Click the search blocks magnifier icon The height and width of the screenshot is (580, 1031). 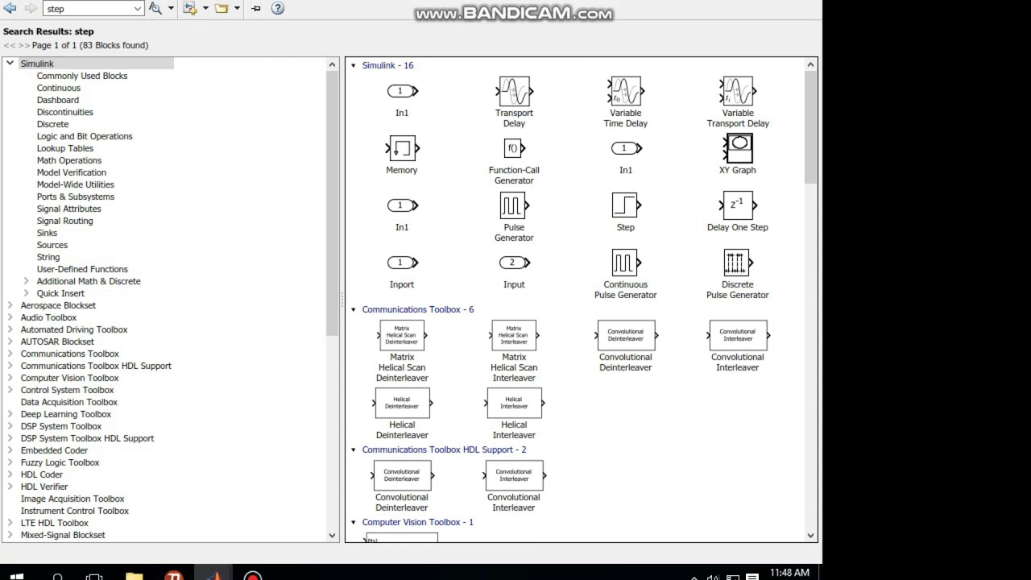[155, 8]
